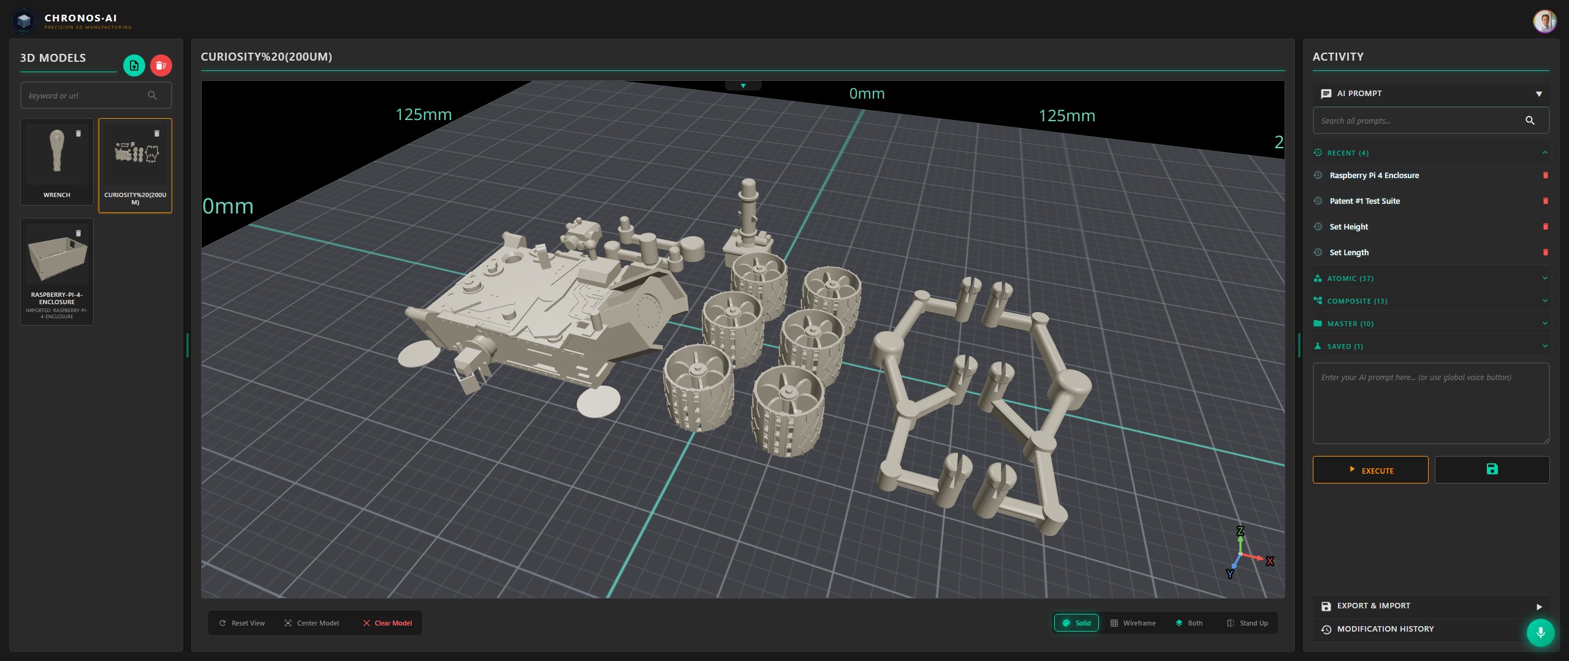1569x661 pixels.
Task: Click the ACTIVITY panel heading
Action: (x=1338, y=57)
